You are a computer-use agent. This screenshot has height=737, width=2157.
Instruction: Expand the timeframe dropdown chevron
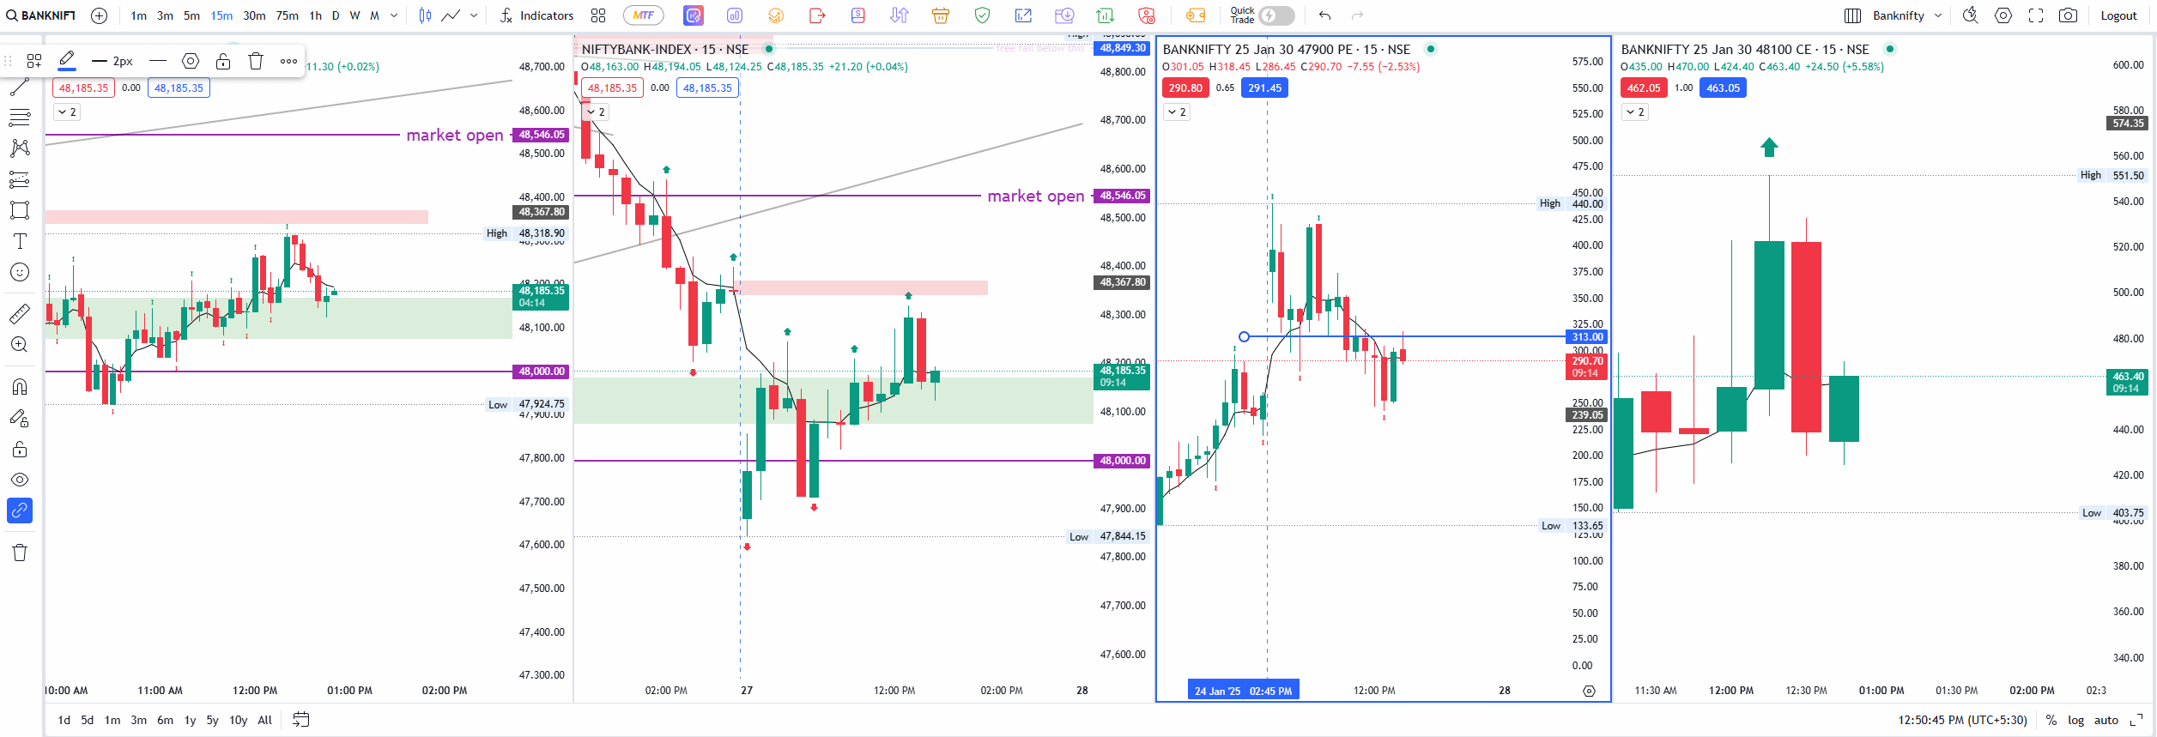pyautogui.click(x=394, y=15)
